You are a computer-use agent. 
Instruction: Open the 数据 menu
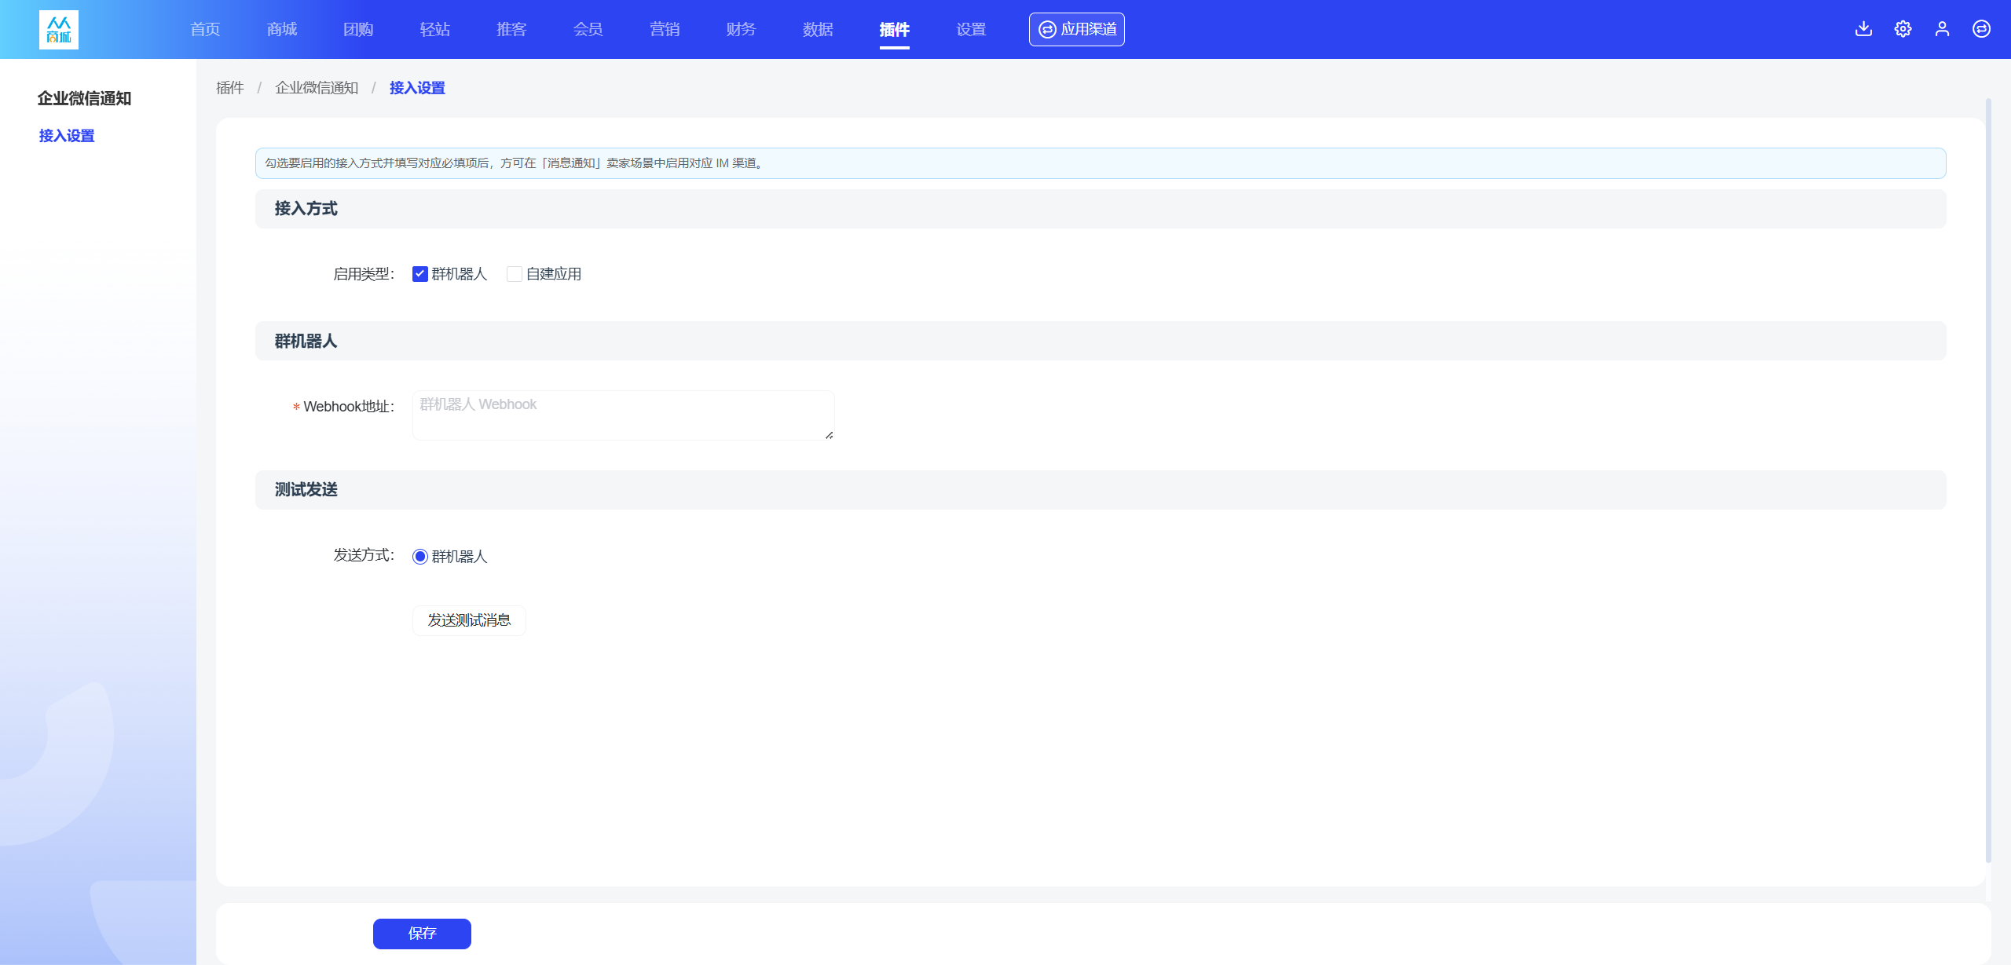click(818, 29)
